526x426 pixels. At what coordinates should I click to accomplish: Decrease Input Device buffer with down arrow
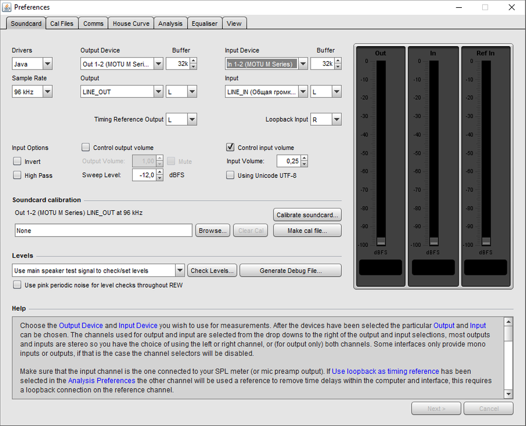pyautogui.click(x=338, y=67)
